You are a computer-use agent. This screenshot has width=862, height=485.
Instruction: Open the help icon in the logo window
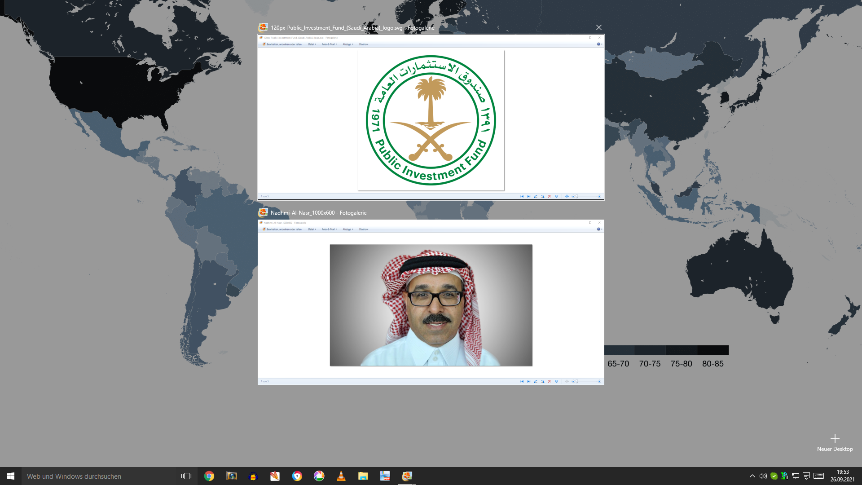point(599,44)
